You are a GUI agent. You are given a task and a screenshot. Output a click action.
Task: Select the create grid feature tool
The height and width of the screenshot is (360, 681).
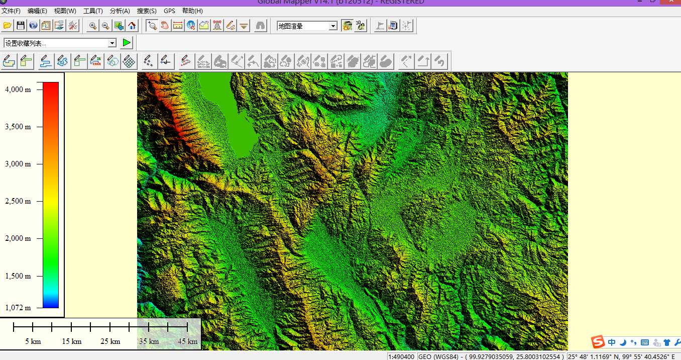click(129, 61)
